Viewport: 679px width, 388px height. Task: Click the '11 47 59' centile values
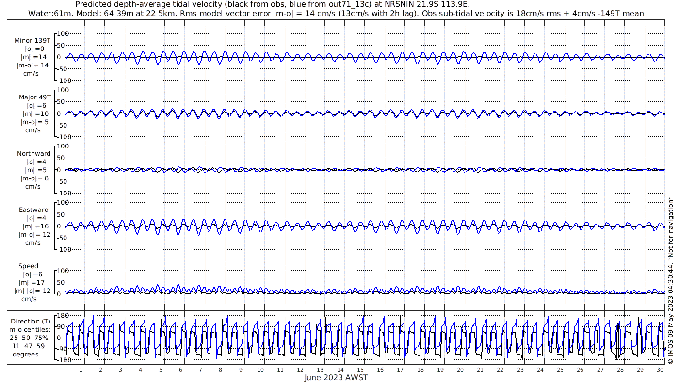(29, 346)
